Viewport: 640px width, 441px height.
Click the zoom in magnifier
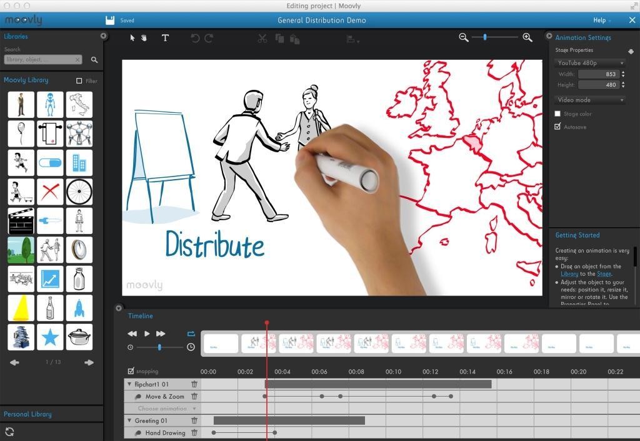527,37
